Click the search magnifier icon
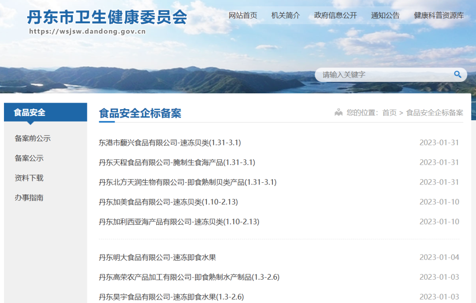 click(x=457, y=74)
